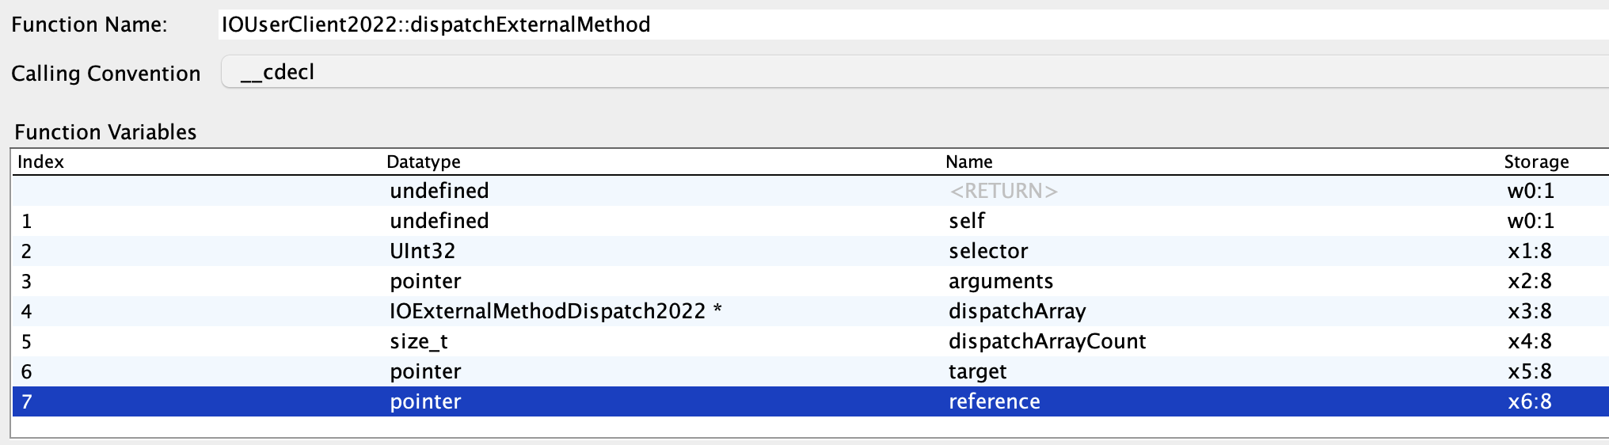Click the Name column header

[968, 162]
